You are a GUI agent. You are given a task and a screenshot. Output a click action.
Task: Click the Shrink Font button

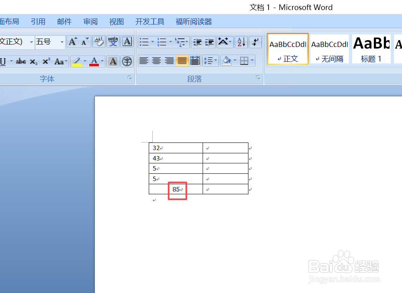[x=85, y=41]
